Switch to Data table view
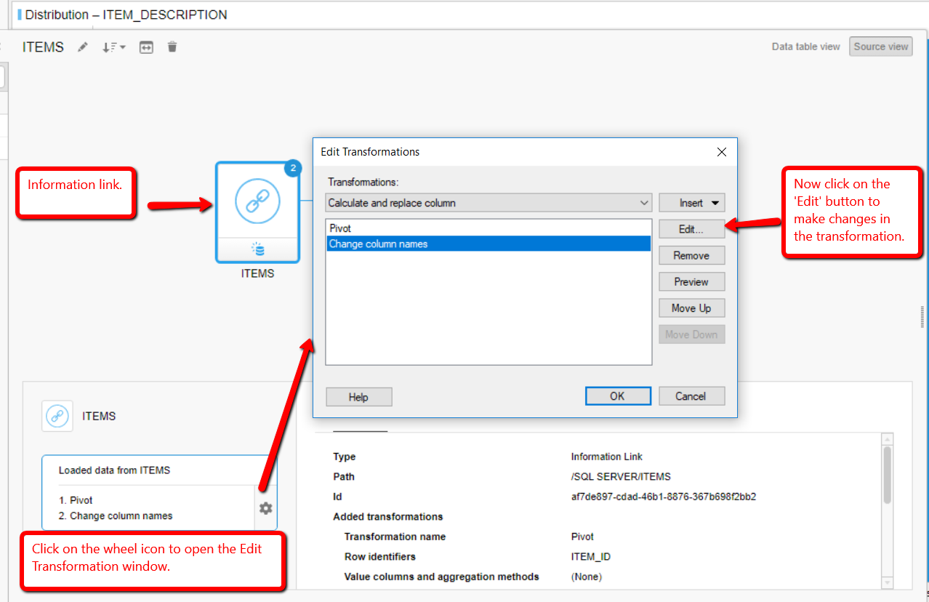Viewport: 929px width, 602px height. click(x=805, y=46)
